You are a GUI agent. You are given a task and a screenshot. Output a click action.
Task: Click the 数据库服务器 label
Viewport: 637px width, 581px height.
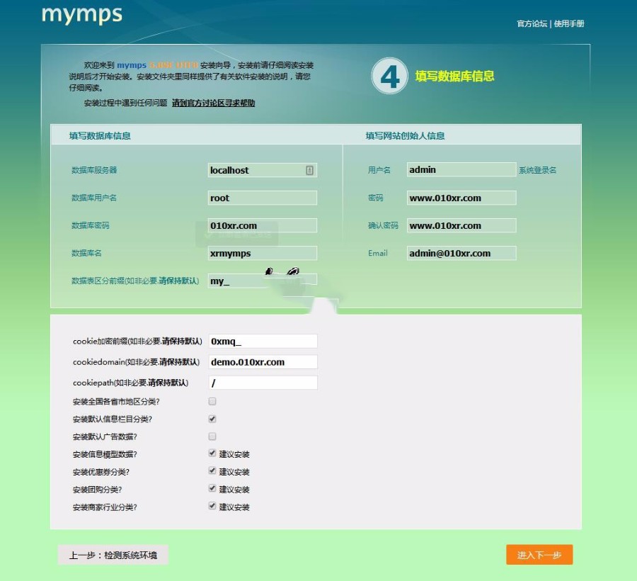(94, 170)
